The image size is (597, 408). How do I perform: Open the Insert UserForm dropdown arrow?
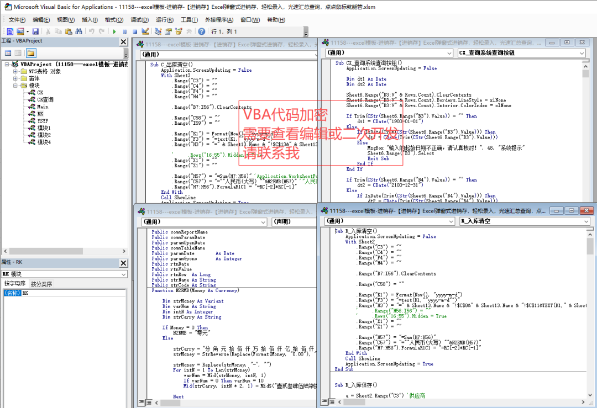pos(28,31)
